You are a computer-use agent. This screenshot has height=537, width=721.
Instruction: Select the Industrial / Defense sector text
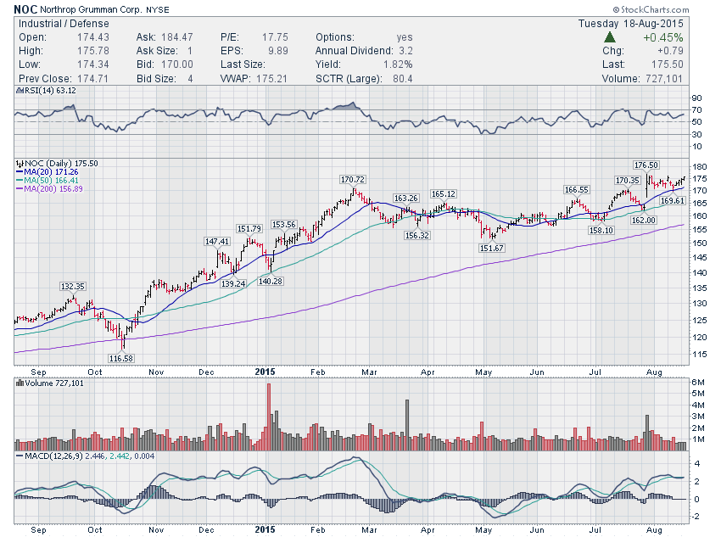(x=64, y=24)
